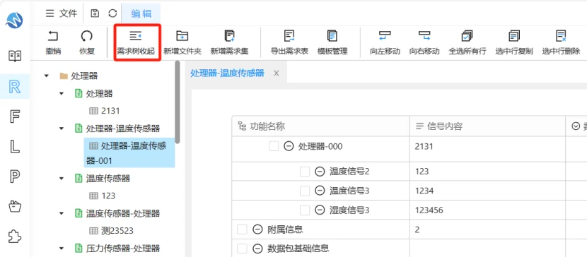Collapse the 附属信息 row
Screen dimensions: 587x257
coord(257,229)
